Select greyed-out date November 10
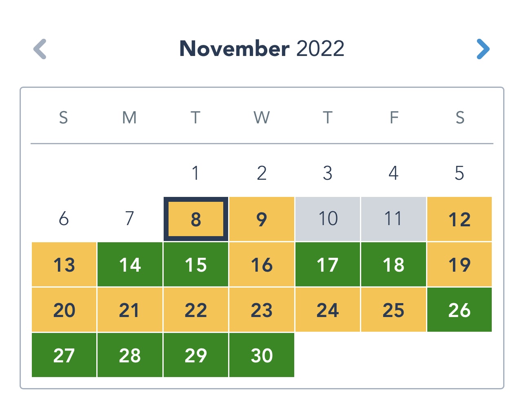This screenshot has height=393, width=524. pos(328,219)
